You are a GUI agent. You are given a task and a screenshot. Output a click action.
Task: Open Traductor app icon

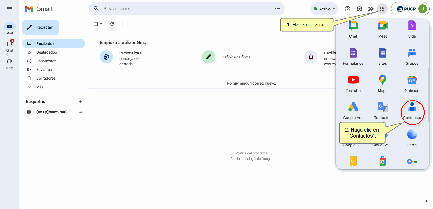coord(382,110)
